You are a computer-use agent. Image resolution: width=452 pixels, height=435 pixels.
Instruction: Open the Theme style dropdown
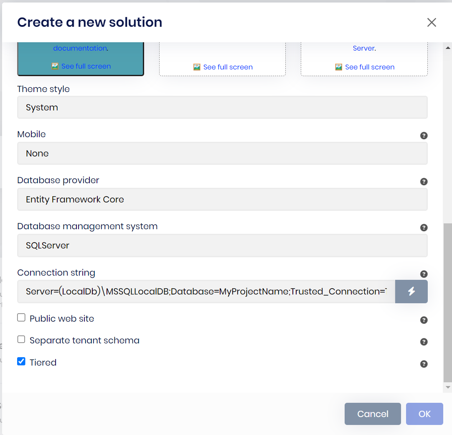click(x=222, y=107)
